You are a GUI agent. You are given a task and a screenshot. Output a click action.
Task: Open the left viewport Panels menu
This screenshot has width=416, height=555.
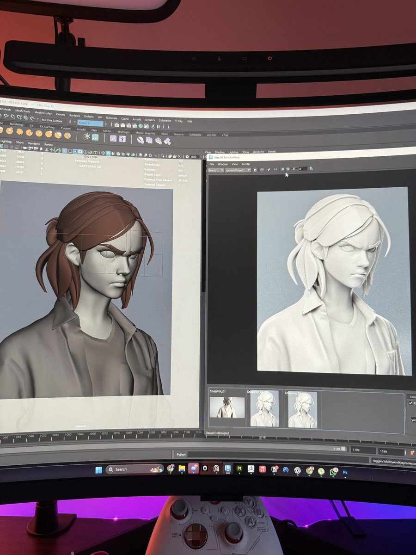(49, 144)
